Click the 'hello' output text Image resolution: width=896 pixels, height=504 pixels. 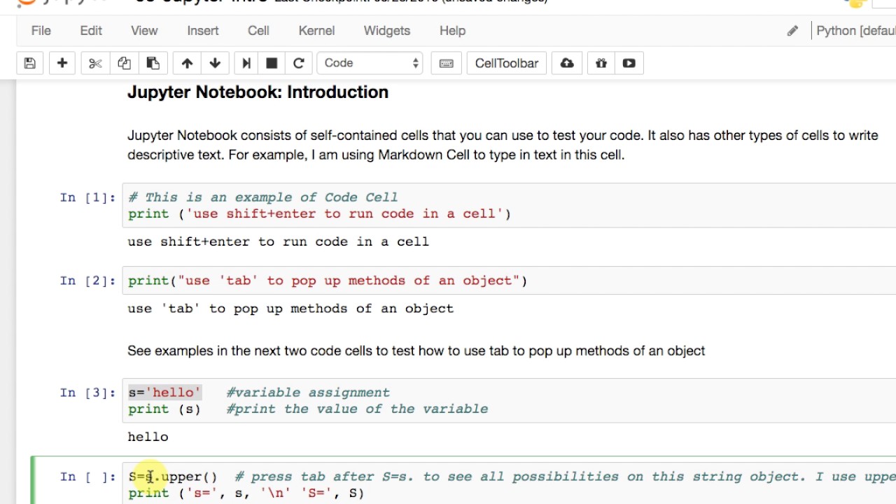pyautogui.click(x=148, y=437)
